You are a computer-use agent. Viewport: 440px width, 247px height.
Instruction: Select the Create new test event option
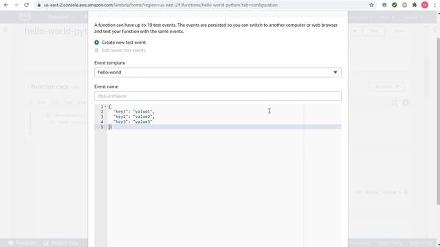pyautogui.click(x=96, y=43)
